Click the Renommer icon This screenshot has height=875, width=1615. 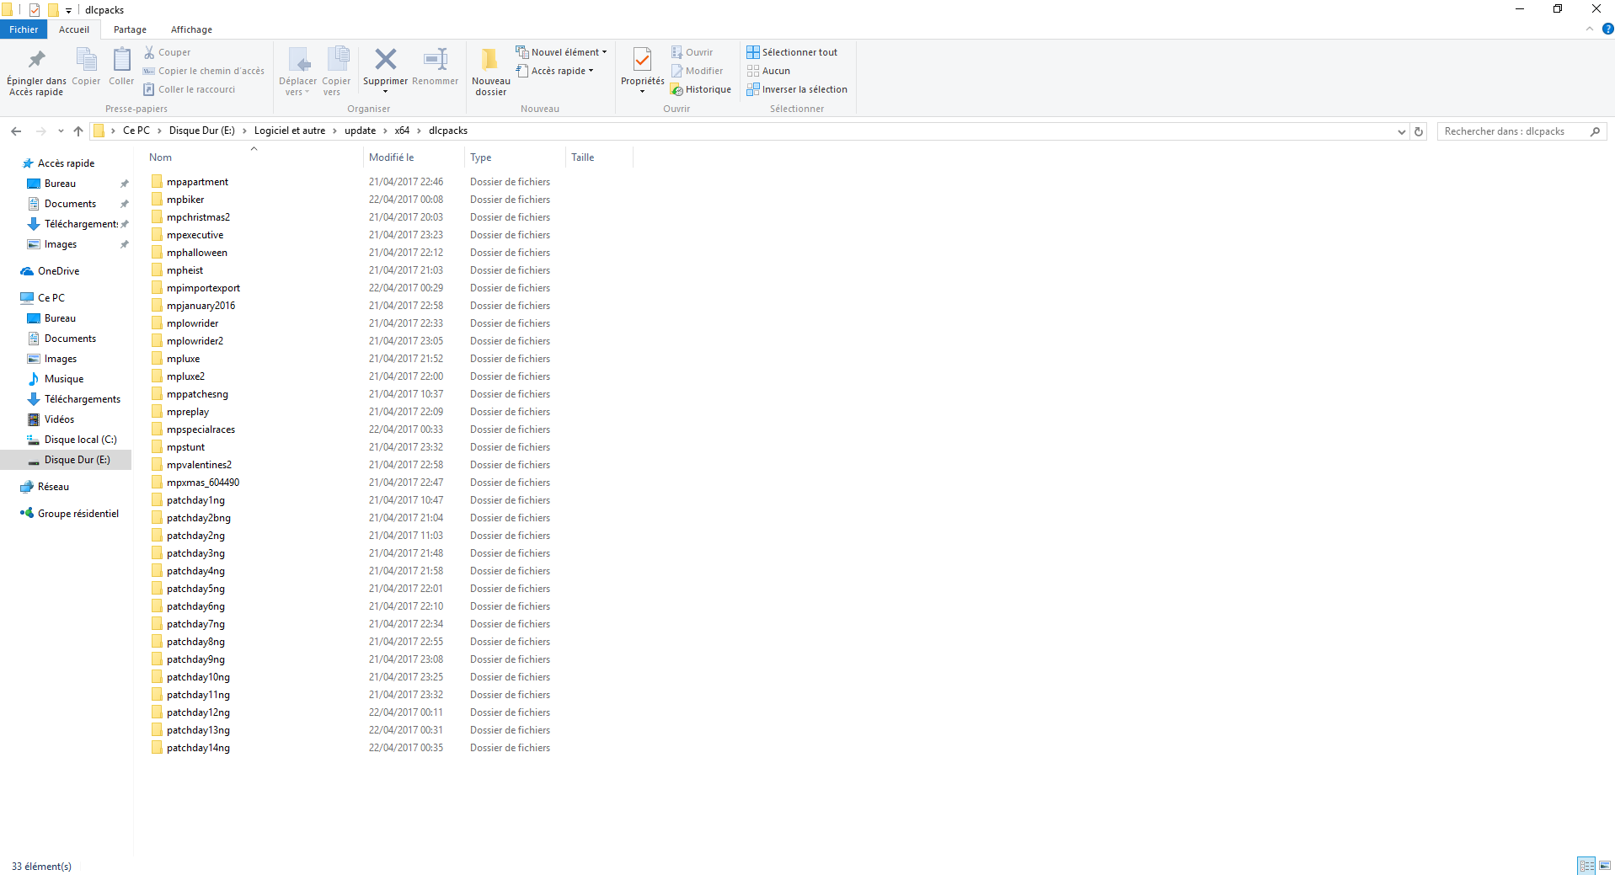[x=435, y=59]
